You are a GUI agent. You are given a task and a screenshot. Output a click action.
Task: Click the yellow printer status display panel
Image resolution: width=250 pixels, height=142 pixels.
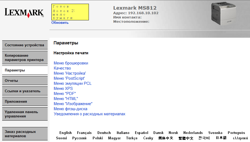tap(70, 12)
